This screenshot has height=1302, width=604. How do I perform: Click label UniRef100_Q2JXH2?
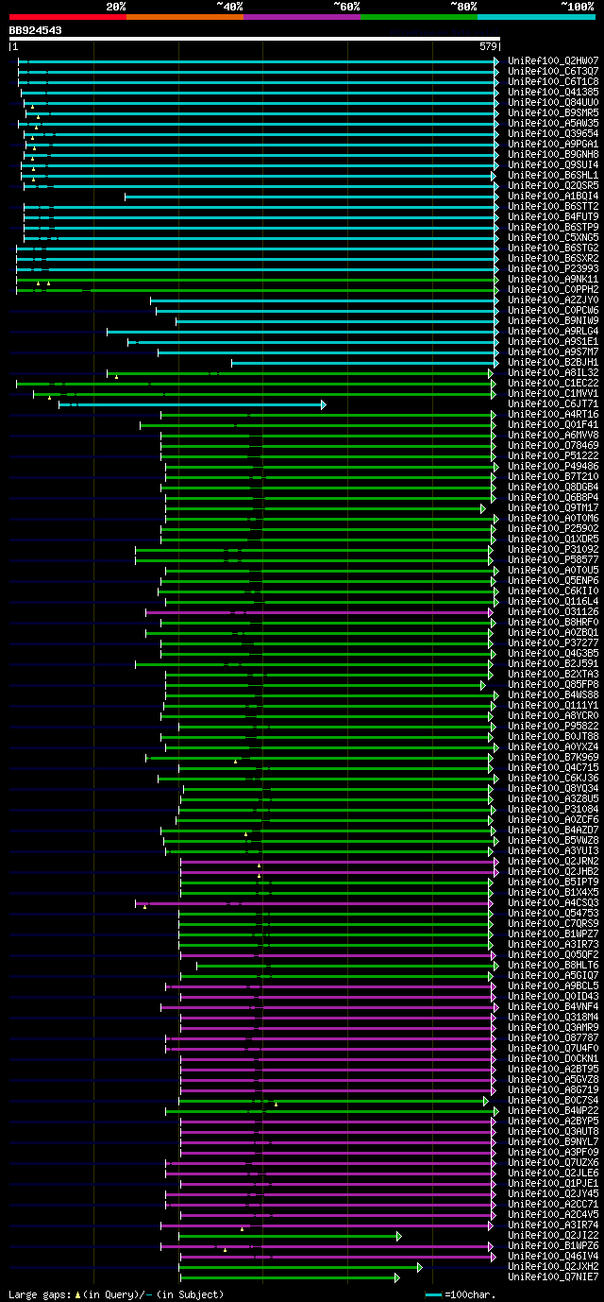553,1266
